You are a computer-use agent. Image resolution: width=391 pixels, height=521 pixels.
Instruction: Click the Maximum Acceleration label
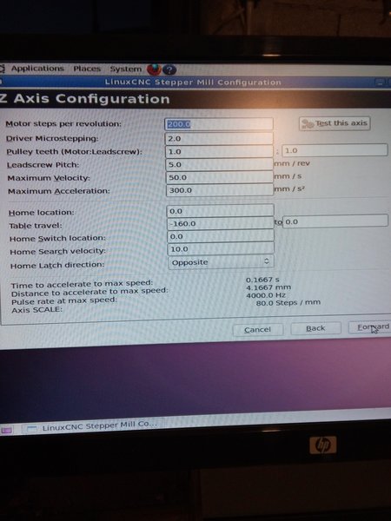pyautogui.click(x=59, y=191)
